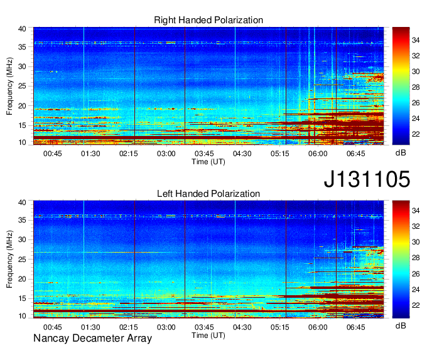Click the right-handed polarization spectrogram plot

tap(208, 86)
